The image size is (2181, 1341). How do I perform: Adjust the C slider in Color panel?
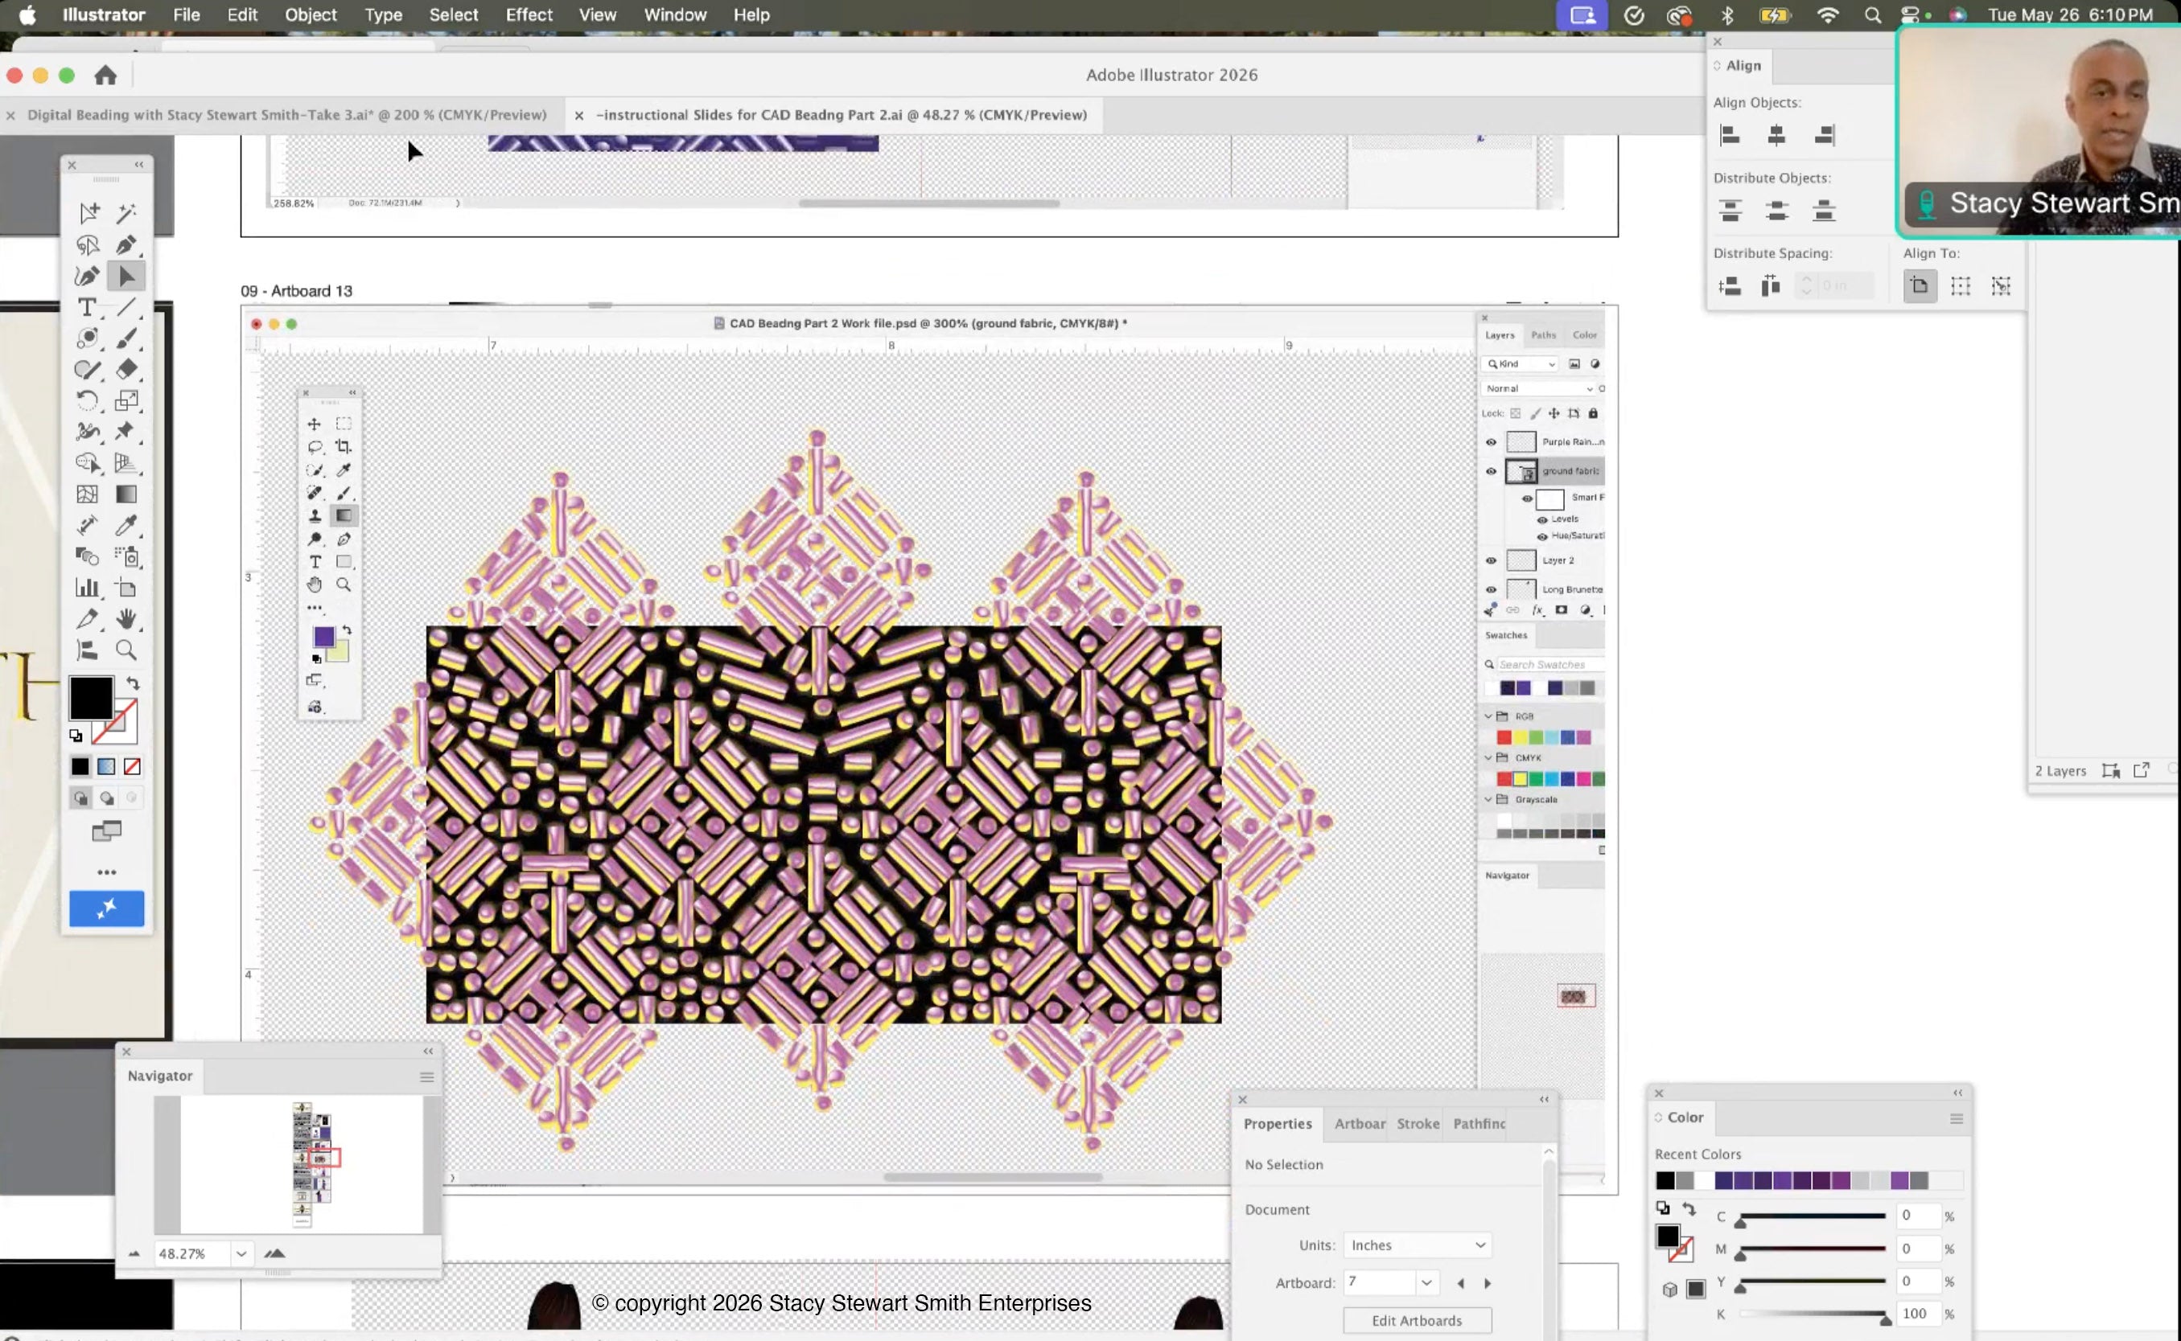tap(1813, 1217)
